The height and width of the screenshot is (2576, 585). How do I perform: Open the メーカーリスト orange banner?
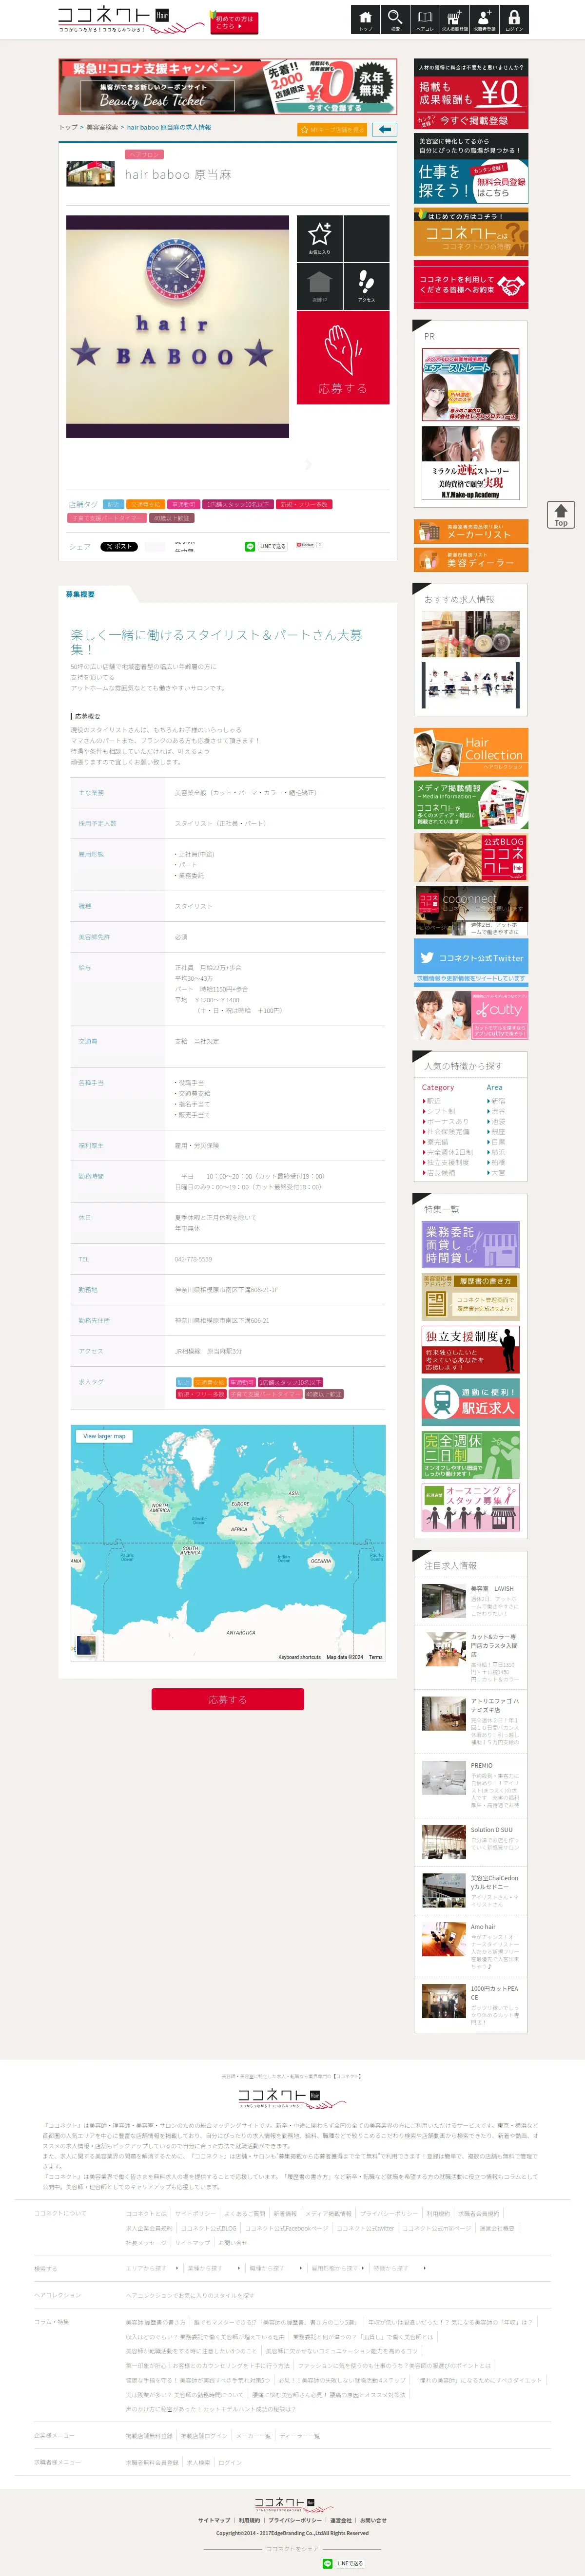pos(471,531)
